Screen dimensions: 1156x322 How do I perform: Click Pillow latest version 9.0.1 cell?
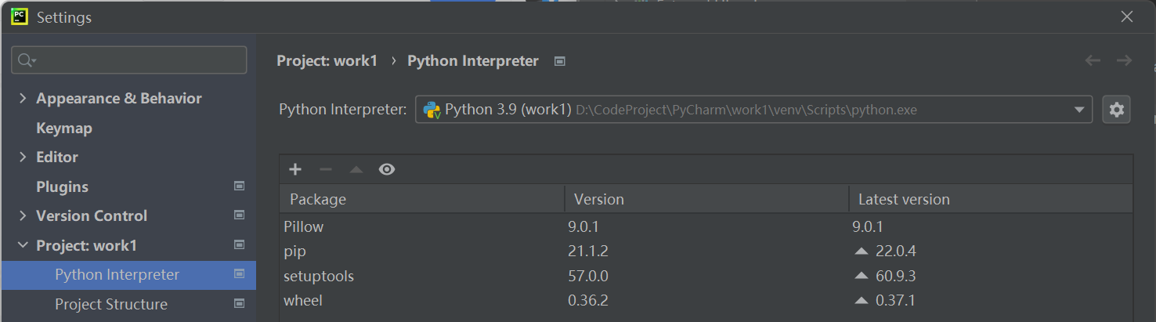tap(868, 226)
